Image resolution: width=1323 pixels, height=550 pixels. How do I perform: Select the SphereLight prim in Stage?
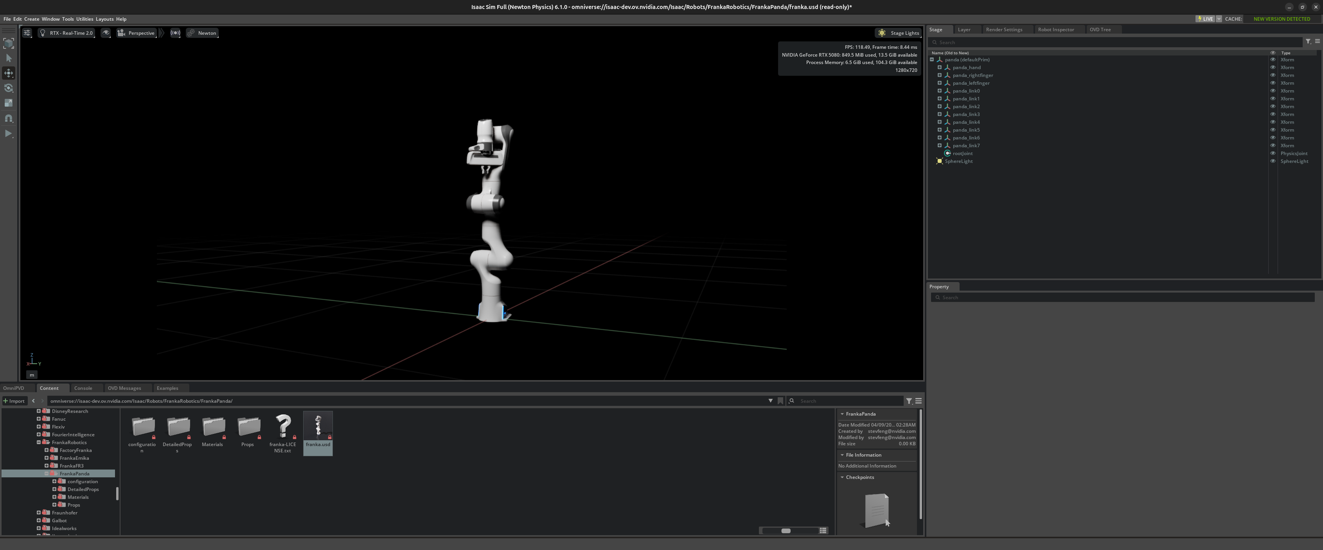pyautogui.click(x=958, y=161)
